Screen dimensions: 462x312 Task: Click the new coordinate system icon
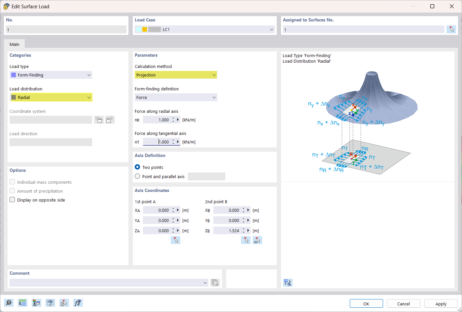99,120
